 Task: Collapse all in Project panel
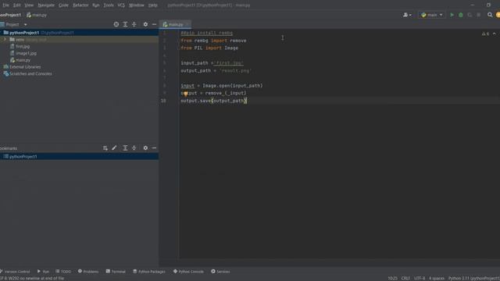pos(134,24)
